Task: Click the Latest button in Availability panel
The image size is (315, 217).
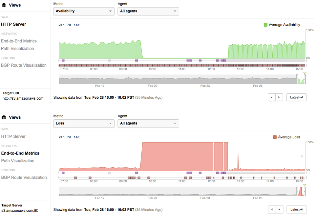Action: point(296,97)
